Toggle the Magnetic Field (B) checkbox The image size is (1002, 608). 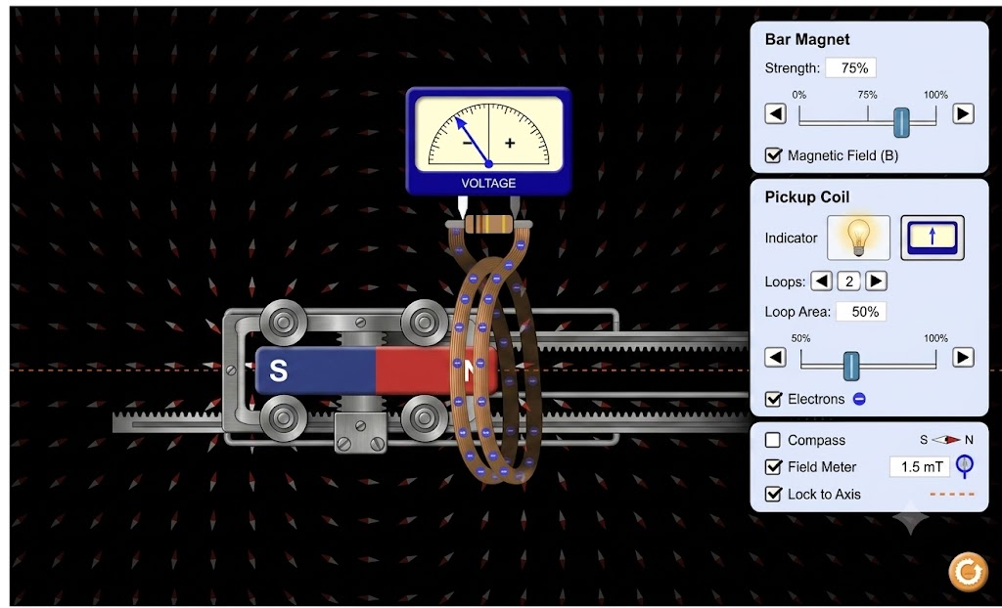pyautogui.click(x=773, y=155)
